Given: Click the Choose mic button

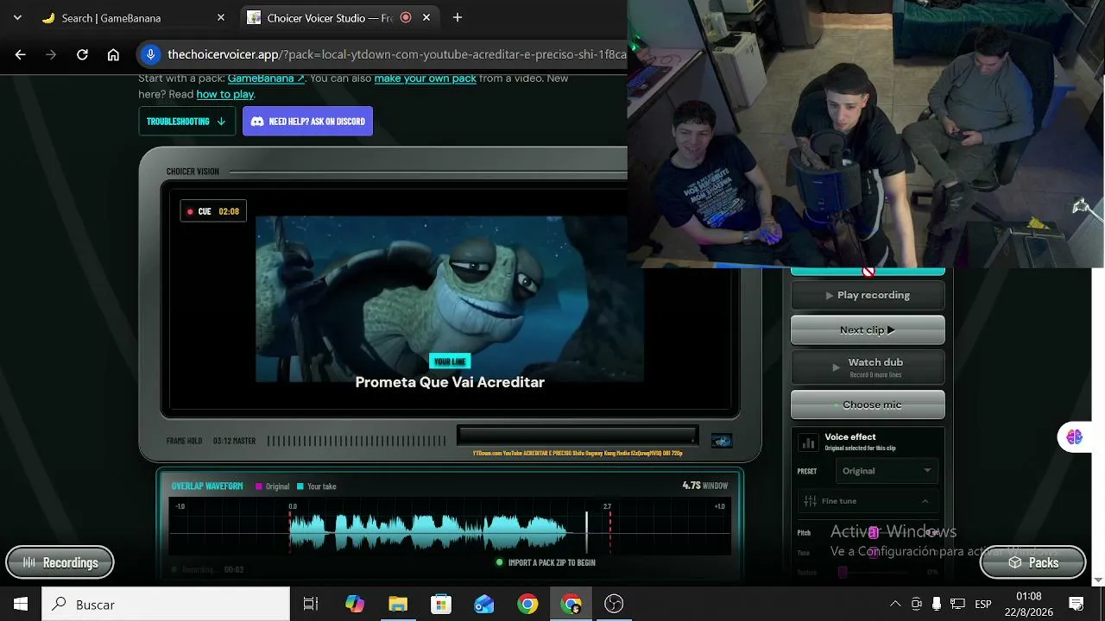Looking at the screenshot, I should [868, 405].
